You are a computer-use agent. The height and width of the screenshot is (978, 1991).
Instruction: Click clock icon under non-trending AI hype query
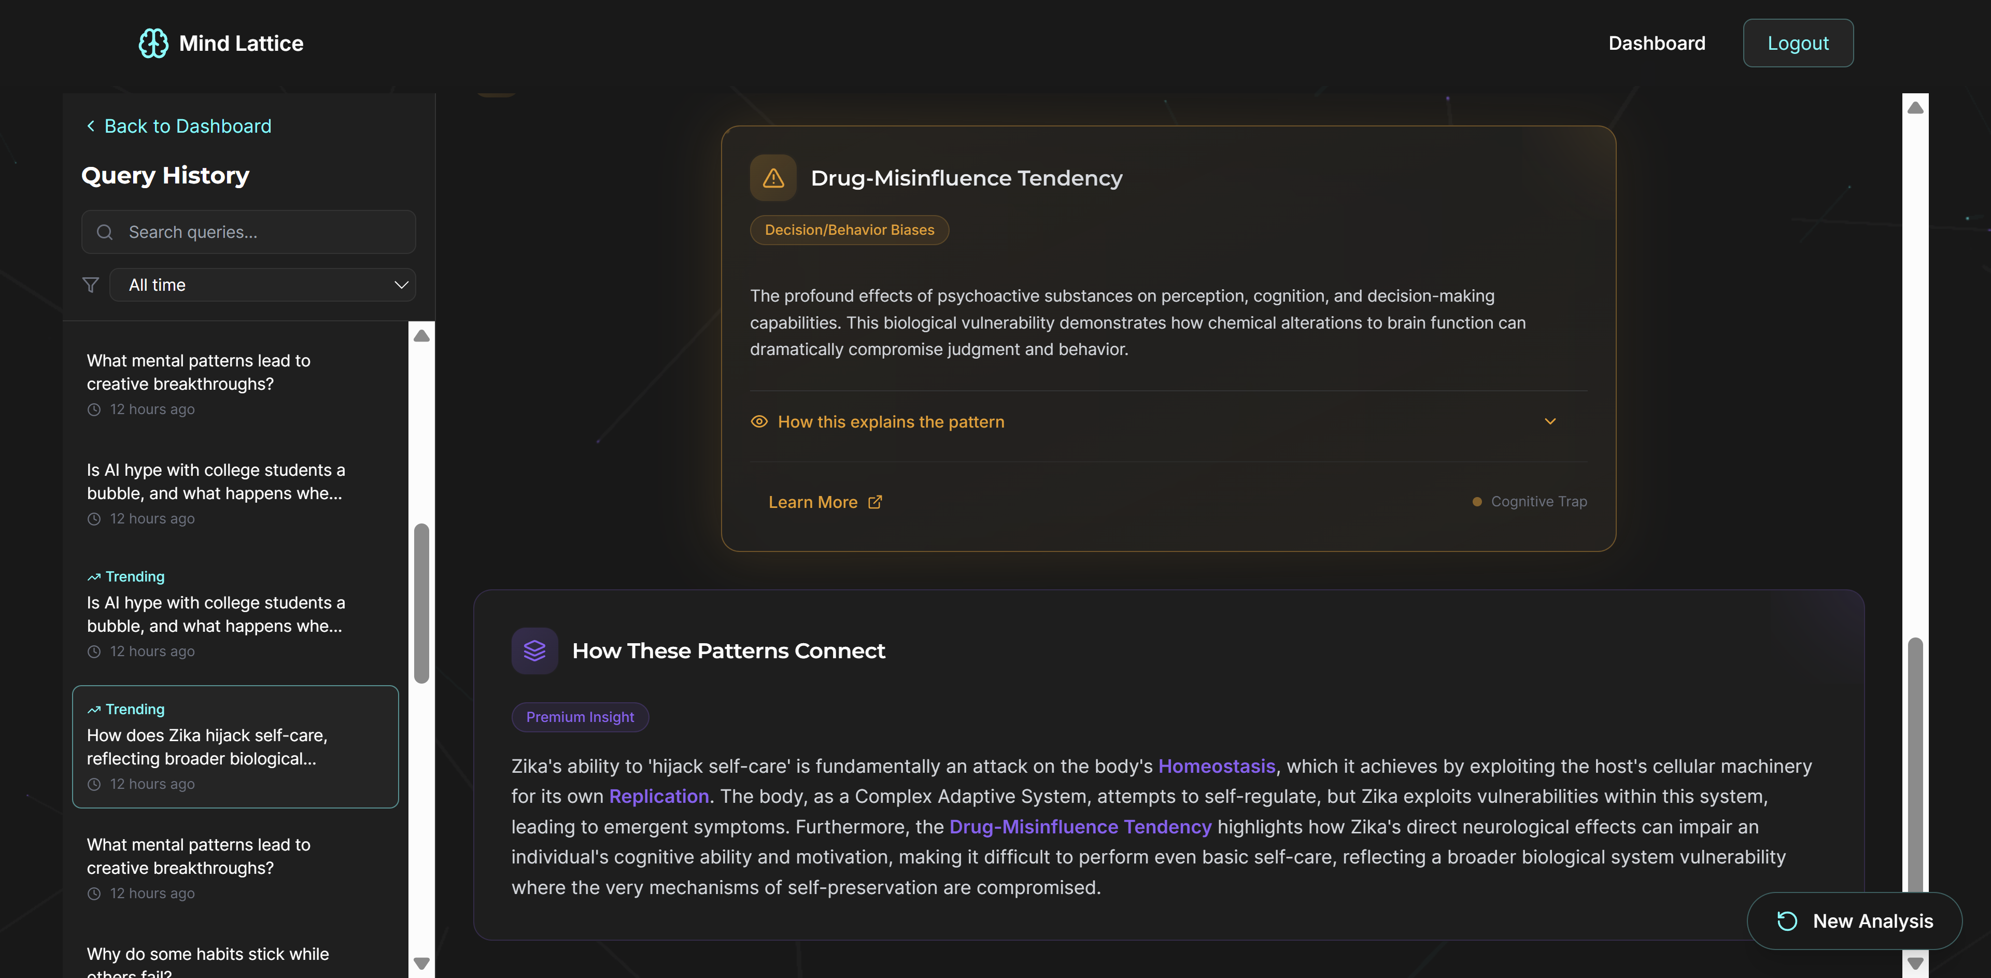[94, 519]
